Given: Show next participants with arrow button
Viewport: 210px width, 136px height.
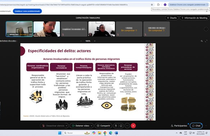Looking at the screenshot, I should (206, 29).
